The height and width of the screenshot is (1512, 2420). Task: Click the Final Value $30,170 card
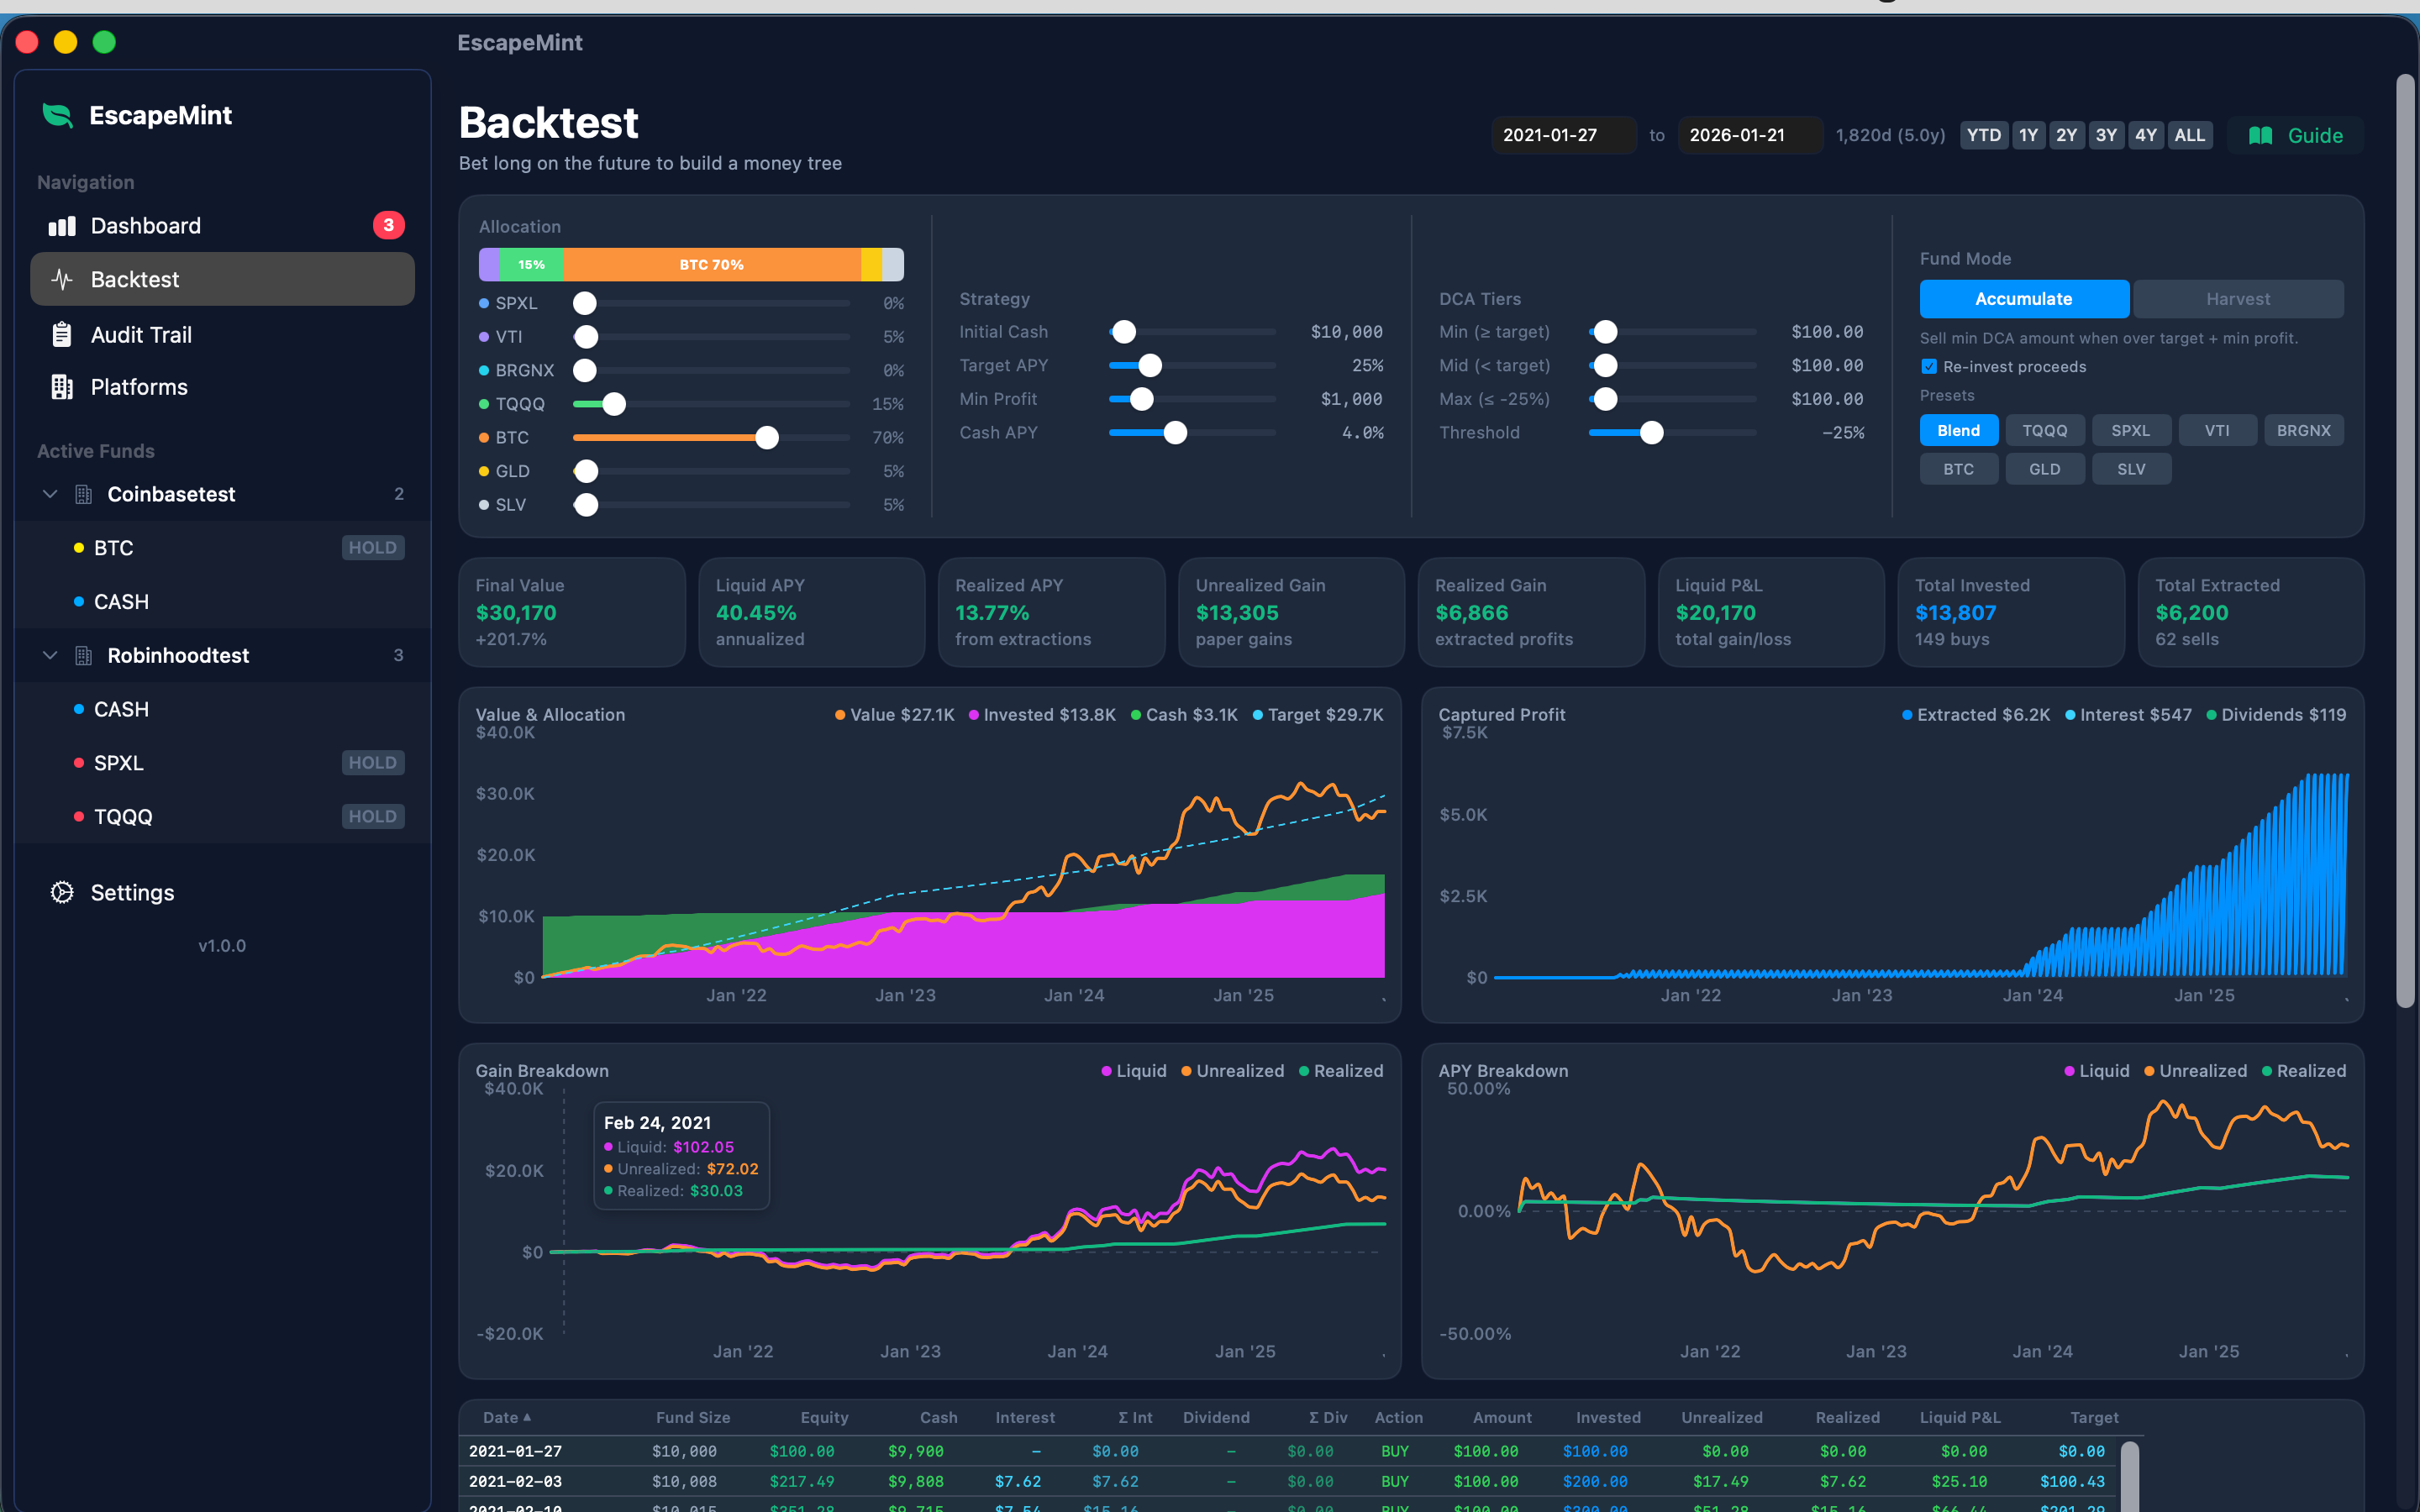[572, 612]
